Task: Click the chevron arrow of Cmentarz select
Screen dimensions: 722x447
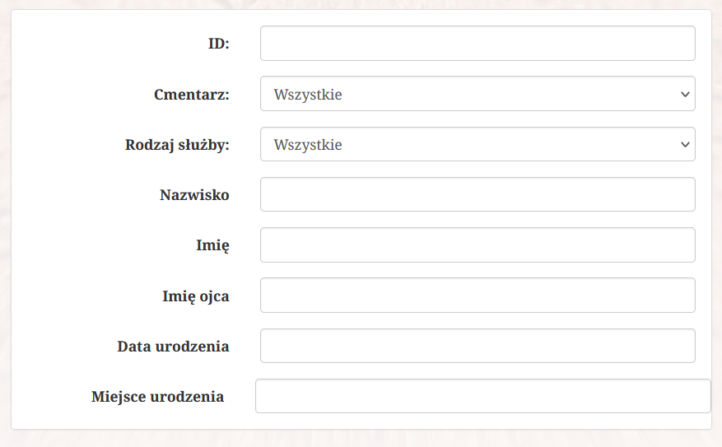Action: point(685,95)
